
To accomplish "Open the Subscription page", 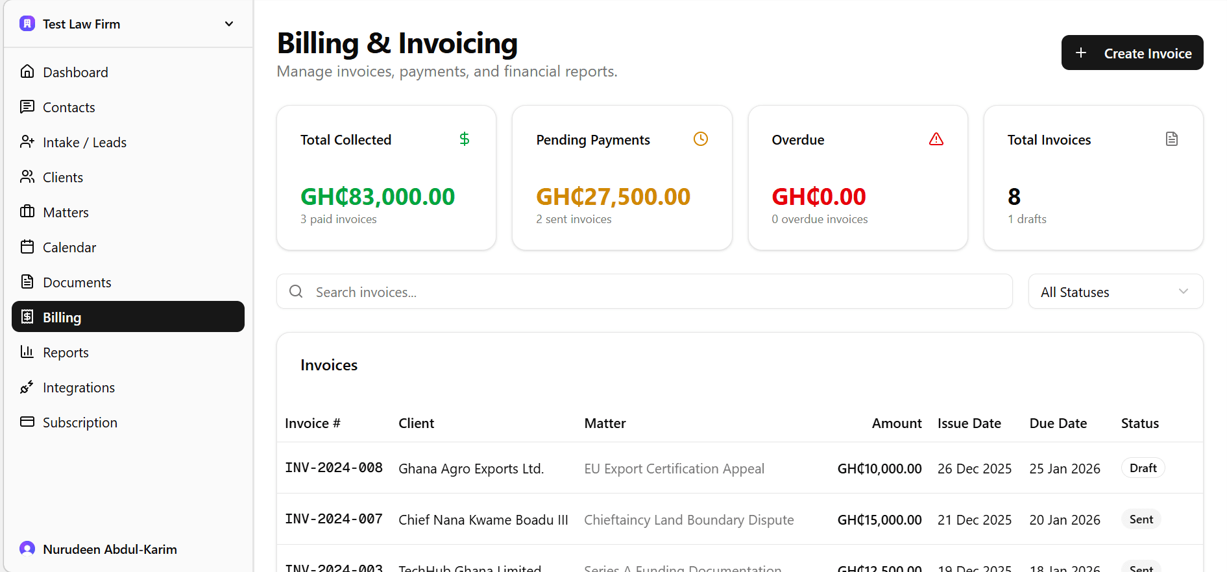I will pos(79,422).
